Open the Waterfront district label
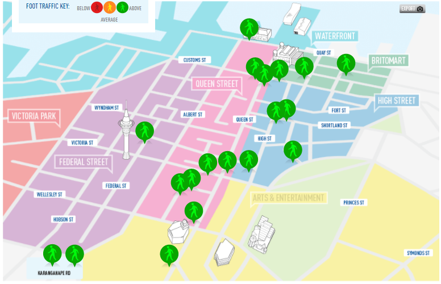This screenshot has width=441, height=284. (335, 36)
